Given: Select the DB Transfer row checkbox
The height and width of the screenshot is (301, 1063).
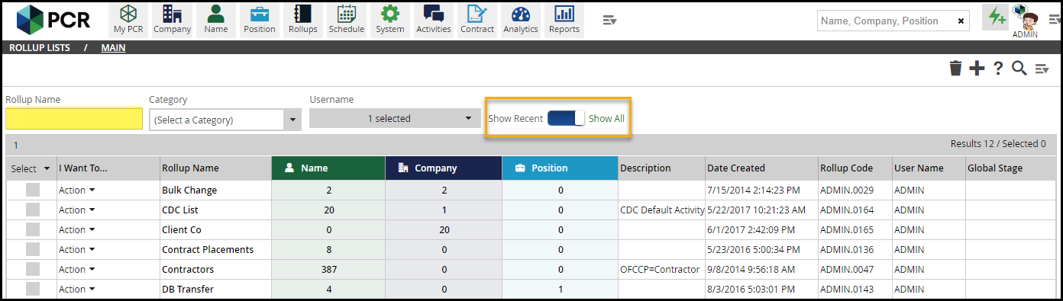Looking at the screenshot, I should coord(33,290).
